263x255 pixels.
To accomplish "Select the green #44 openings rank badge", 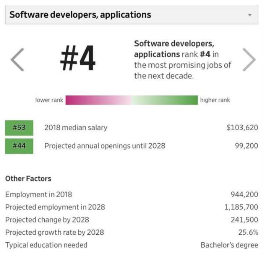I will pos(19,146).
